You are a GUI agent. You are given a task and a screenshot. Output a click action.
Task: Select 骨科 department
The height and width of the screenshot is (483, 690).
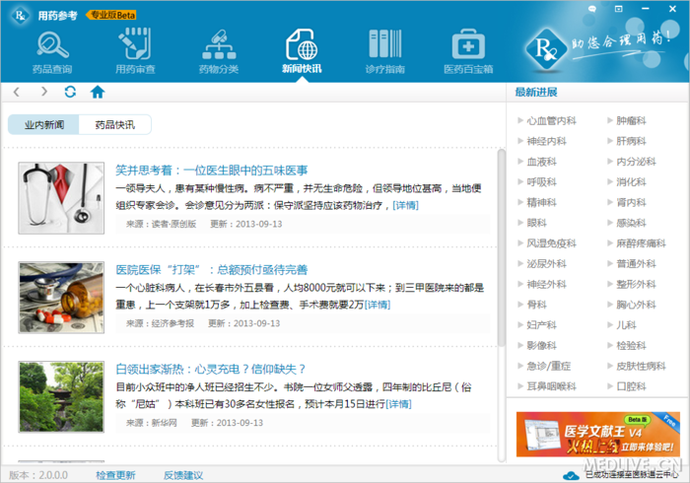532,305
